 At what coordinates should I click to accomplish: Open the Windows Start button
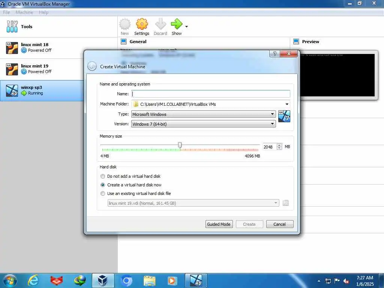click(x=10, y=280)
